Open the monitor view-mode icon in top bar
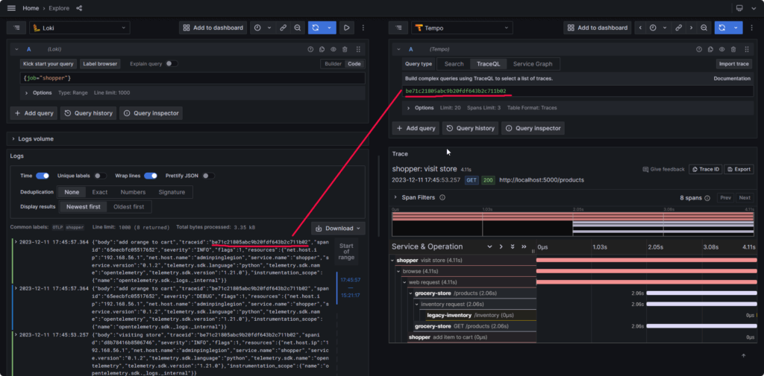The width and height of the screenshot is (764, 376). click(739, 8)
